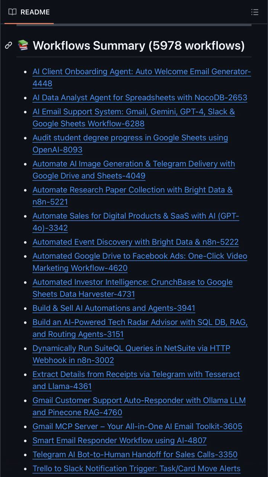
Task: Open Gmail MCP Server toolkit link
Action: point(137,427)
